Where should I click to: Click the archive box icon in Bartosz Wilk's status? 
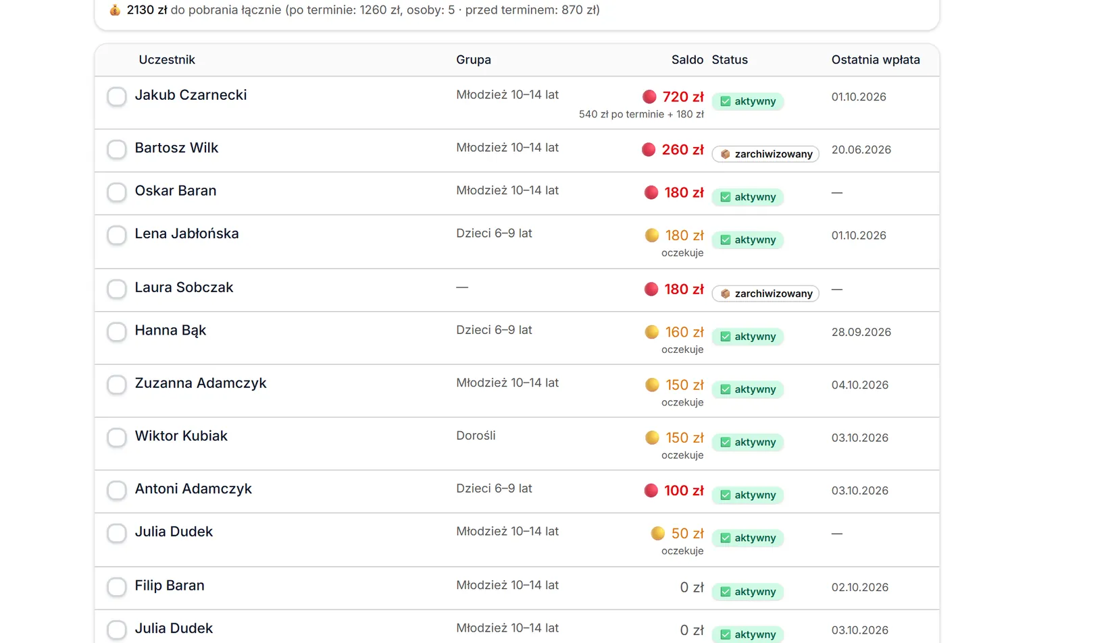725,154
